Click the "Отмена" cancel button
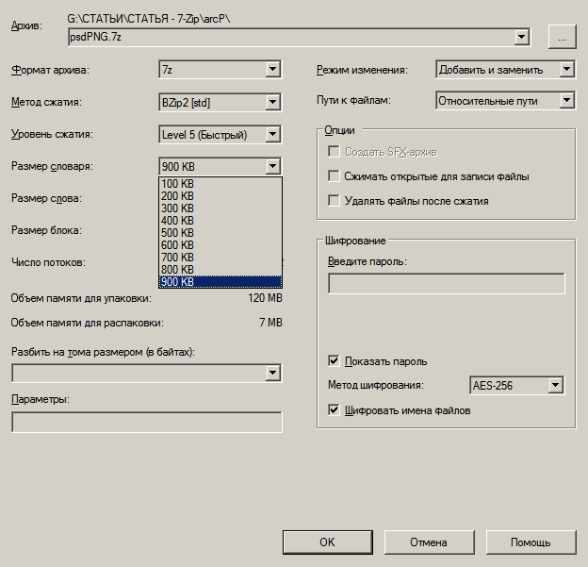The height and width of the screenshot is (567, 588). point(429,542)
